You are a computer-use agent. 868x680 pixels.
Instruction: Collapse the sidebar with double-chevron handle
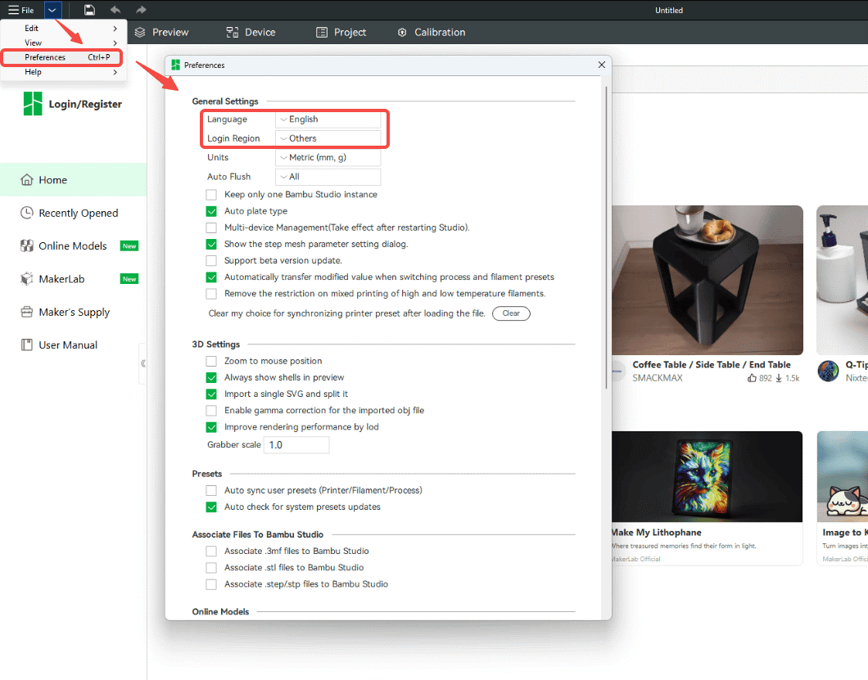tap(143, 363)
